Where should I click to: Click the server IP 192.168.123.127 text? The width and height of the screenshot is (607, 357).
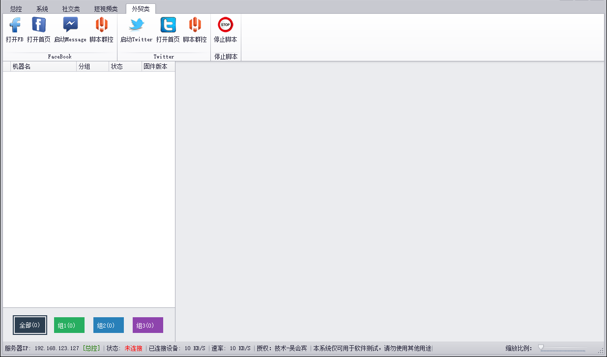point(57,348)
